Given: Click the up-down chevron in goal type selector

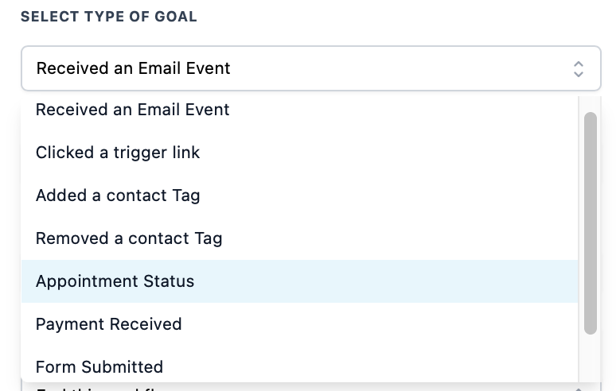Looking at the screenshot, I should [579, 69].
